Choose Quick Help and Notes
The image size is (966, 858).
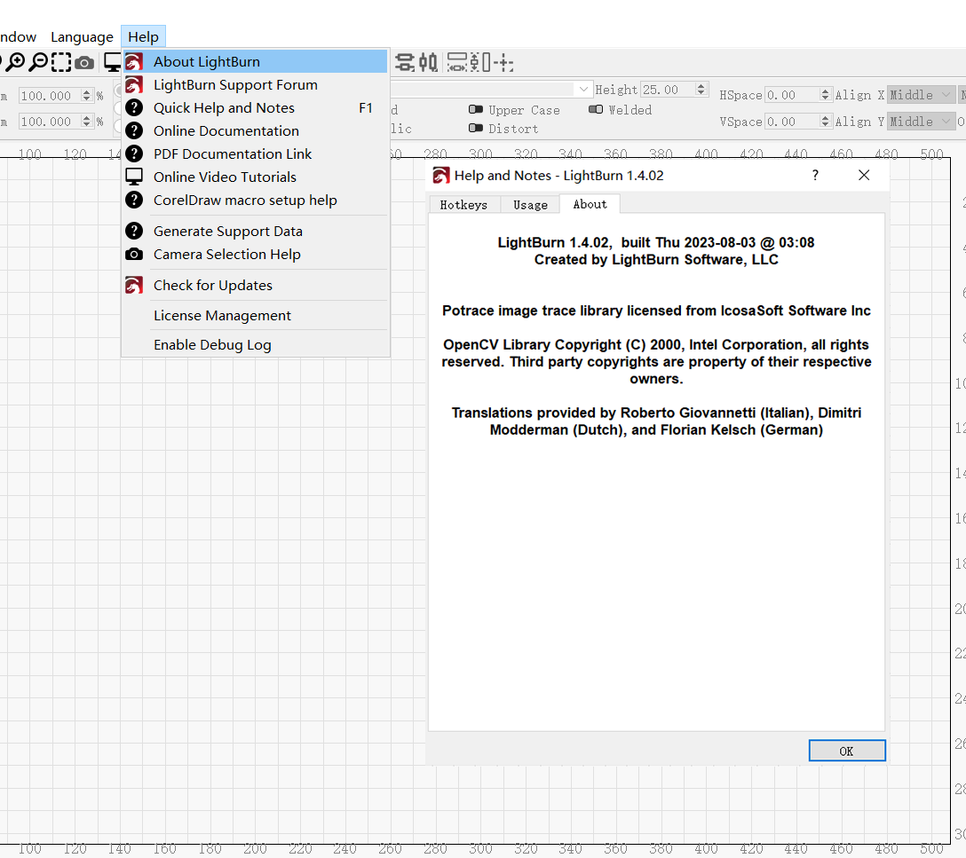point(255,107)
